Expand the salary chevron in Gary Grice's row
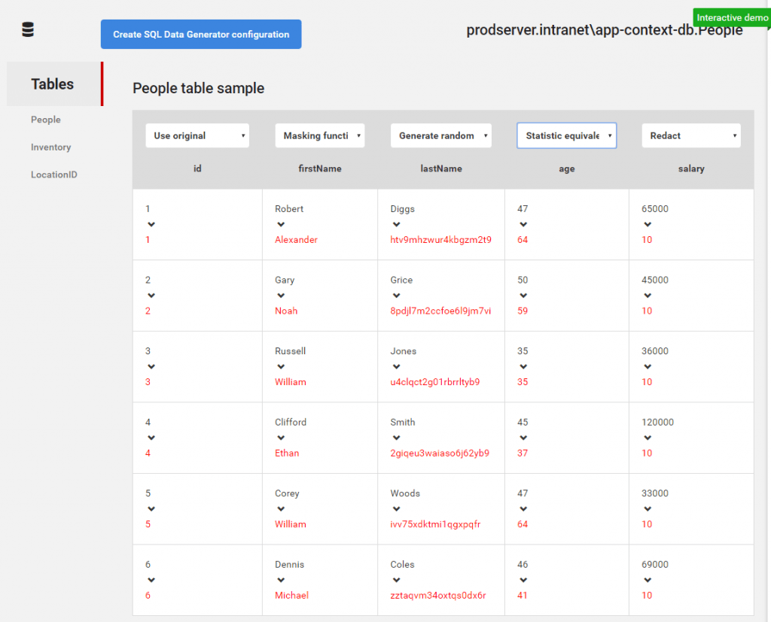This screenshot has width=771, height=622. coord(647,296)
